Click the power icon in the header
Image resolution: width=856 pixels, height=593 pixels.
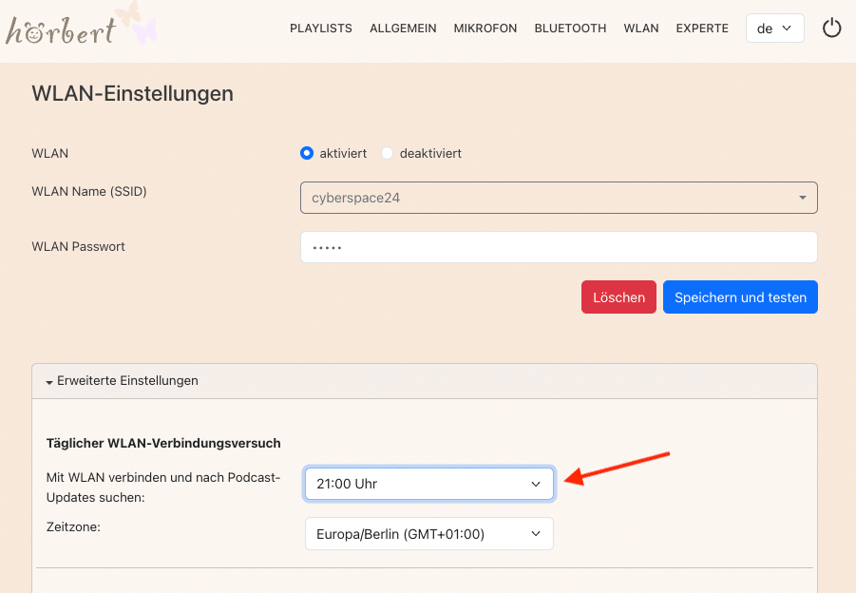point(831,29)
